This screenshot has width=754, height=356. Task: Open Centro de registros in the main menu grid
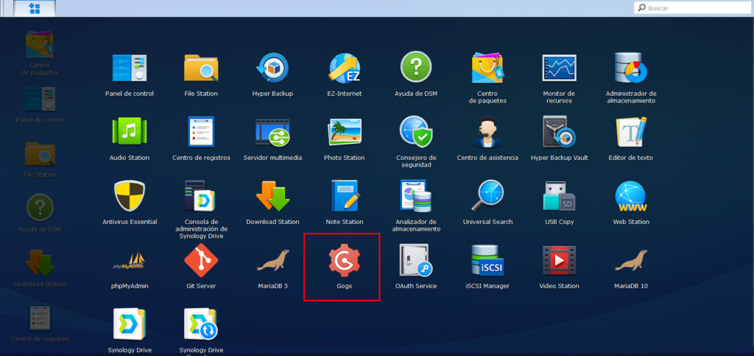click(201, 132)
